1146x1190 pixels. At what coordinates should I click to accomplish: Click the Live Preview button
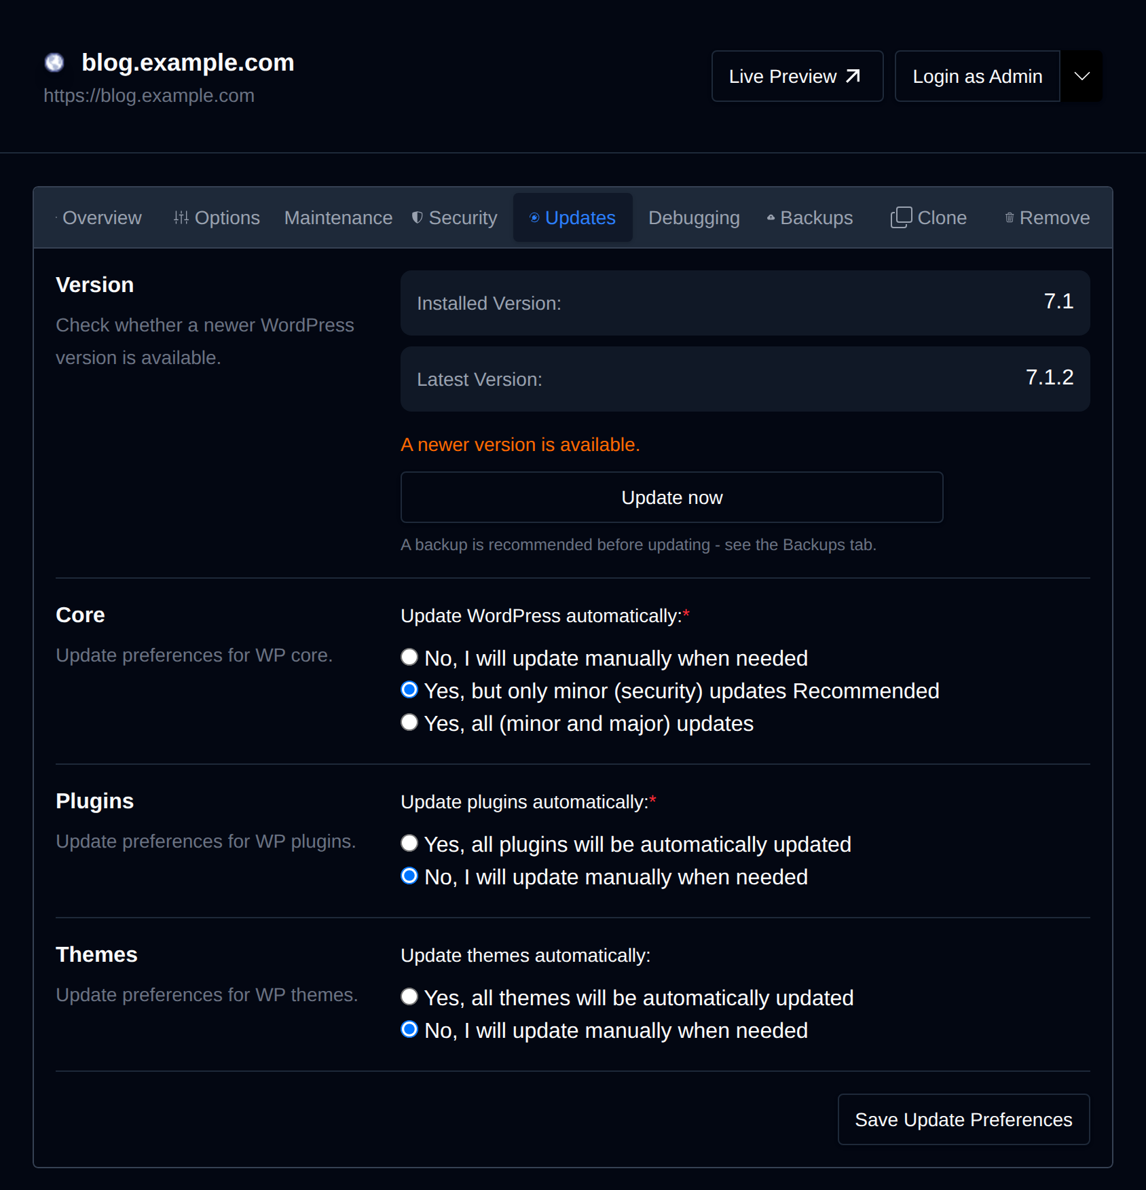click(x=797, y=76)
